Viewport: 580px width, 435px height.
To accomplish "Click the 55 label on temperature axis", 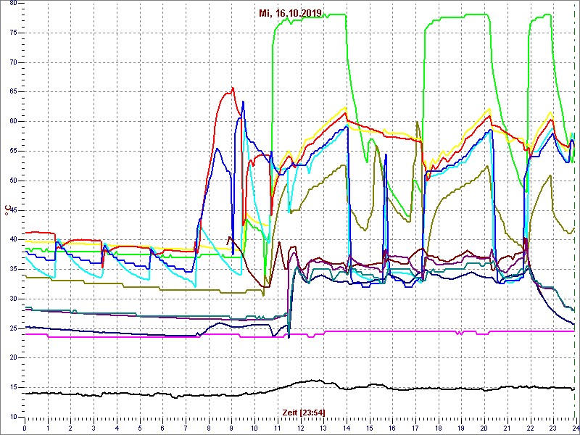I will (x=12, y=151).
